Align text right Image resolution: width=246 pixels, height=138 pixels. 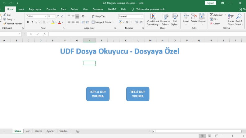(x=77, y=22)
